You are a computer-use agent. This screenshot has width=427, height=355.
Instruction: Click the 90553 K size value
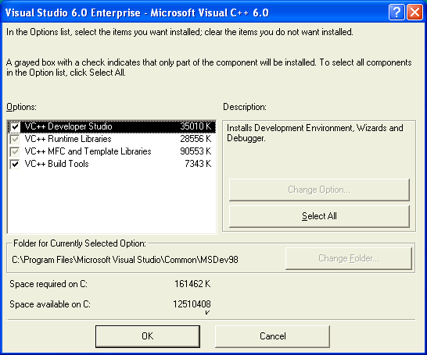point(196,151)
